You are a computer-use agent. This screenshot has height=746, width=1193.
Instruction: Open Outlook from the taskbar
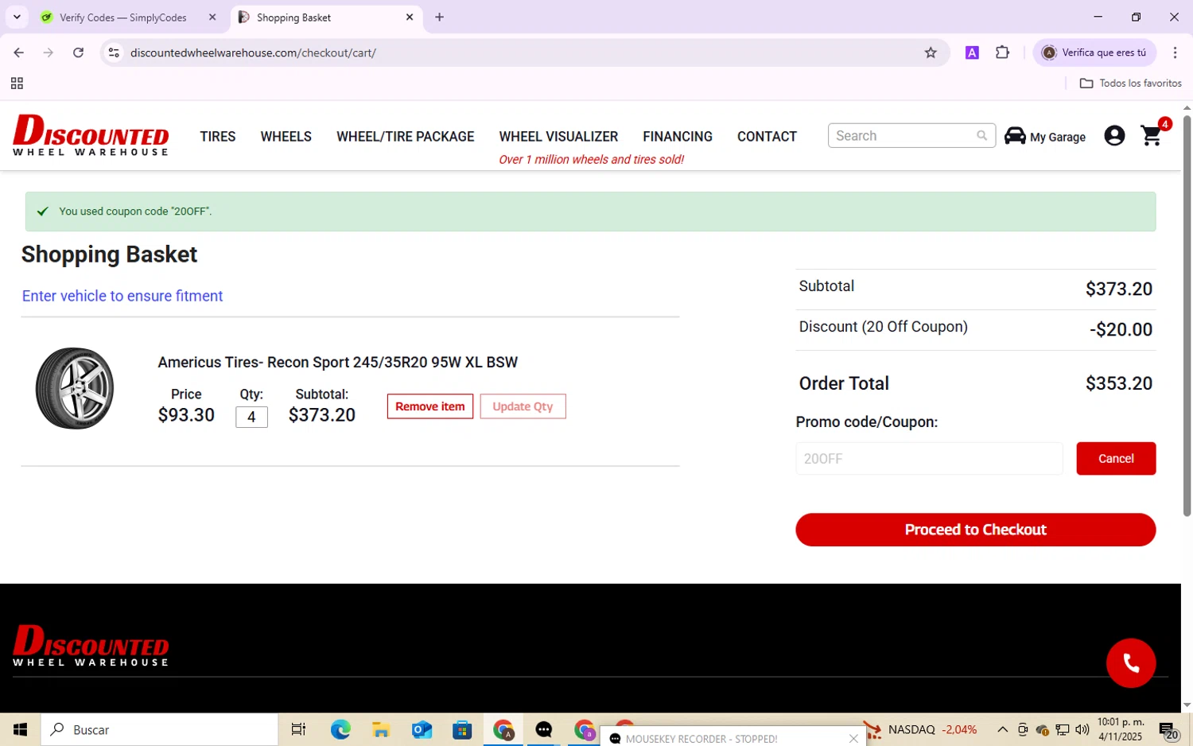(422, 729)
